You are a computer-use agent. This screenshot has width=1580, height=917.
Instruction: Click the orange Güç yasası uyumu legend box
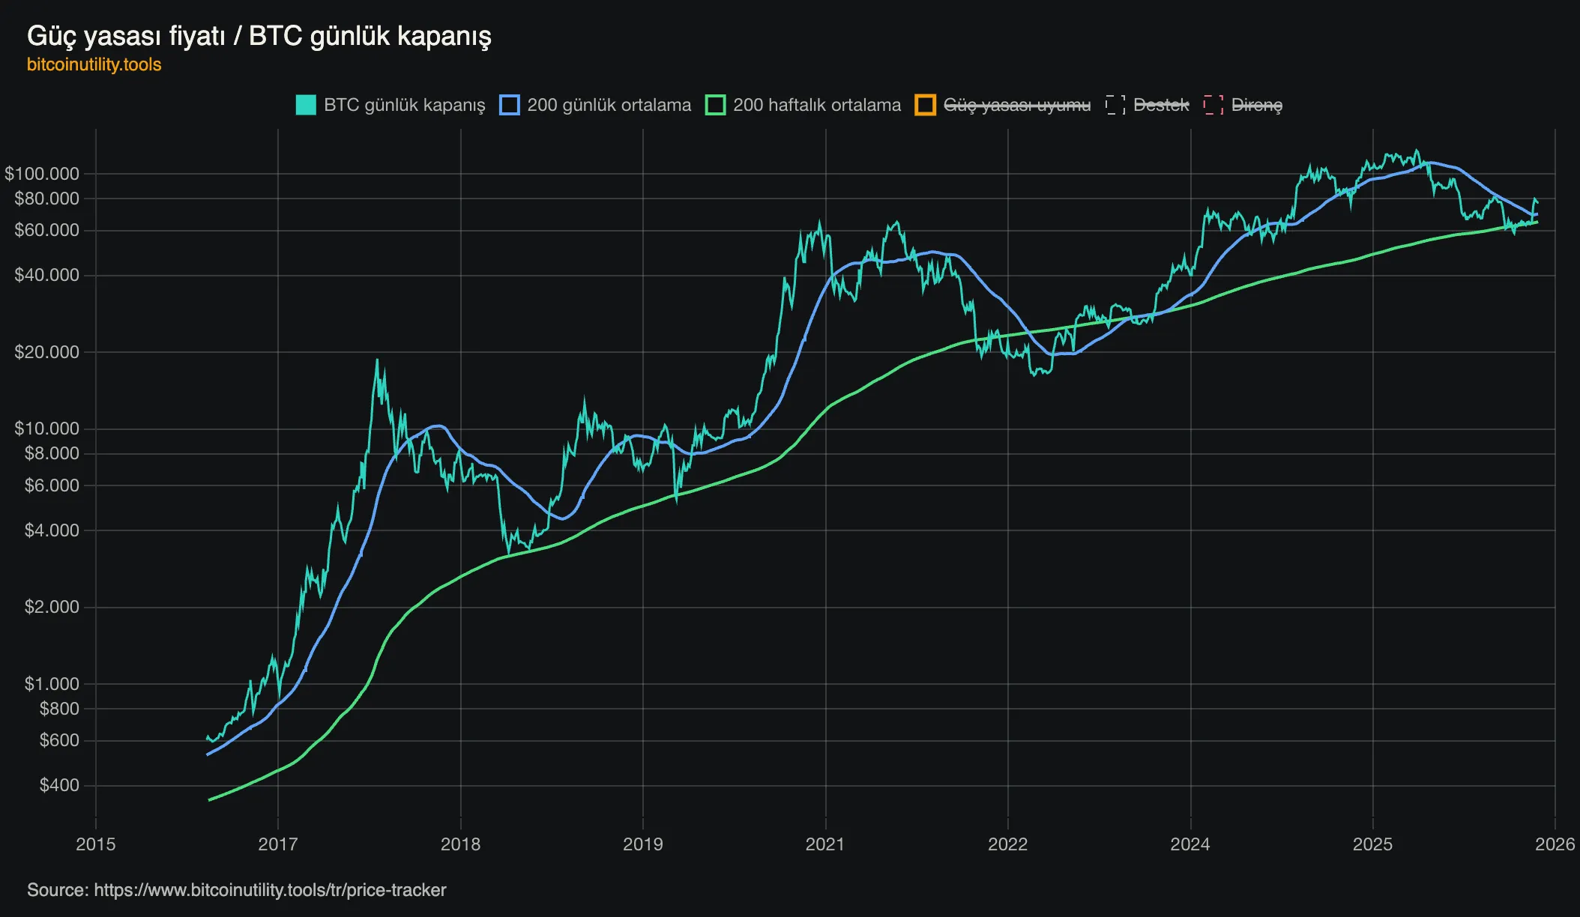(926, 105)
